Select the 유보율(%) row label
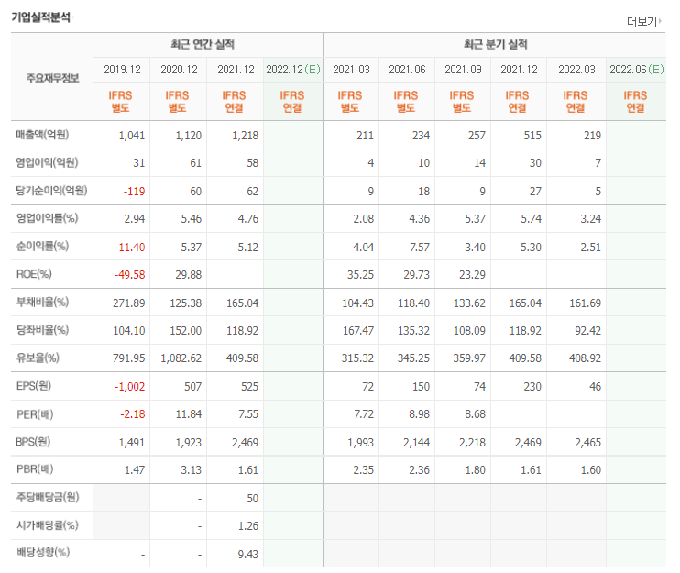Viewport: 680px width, 573px height. pyautogui.click(x=38, y=358)
